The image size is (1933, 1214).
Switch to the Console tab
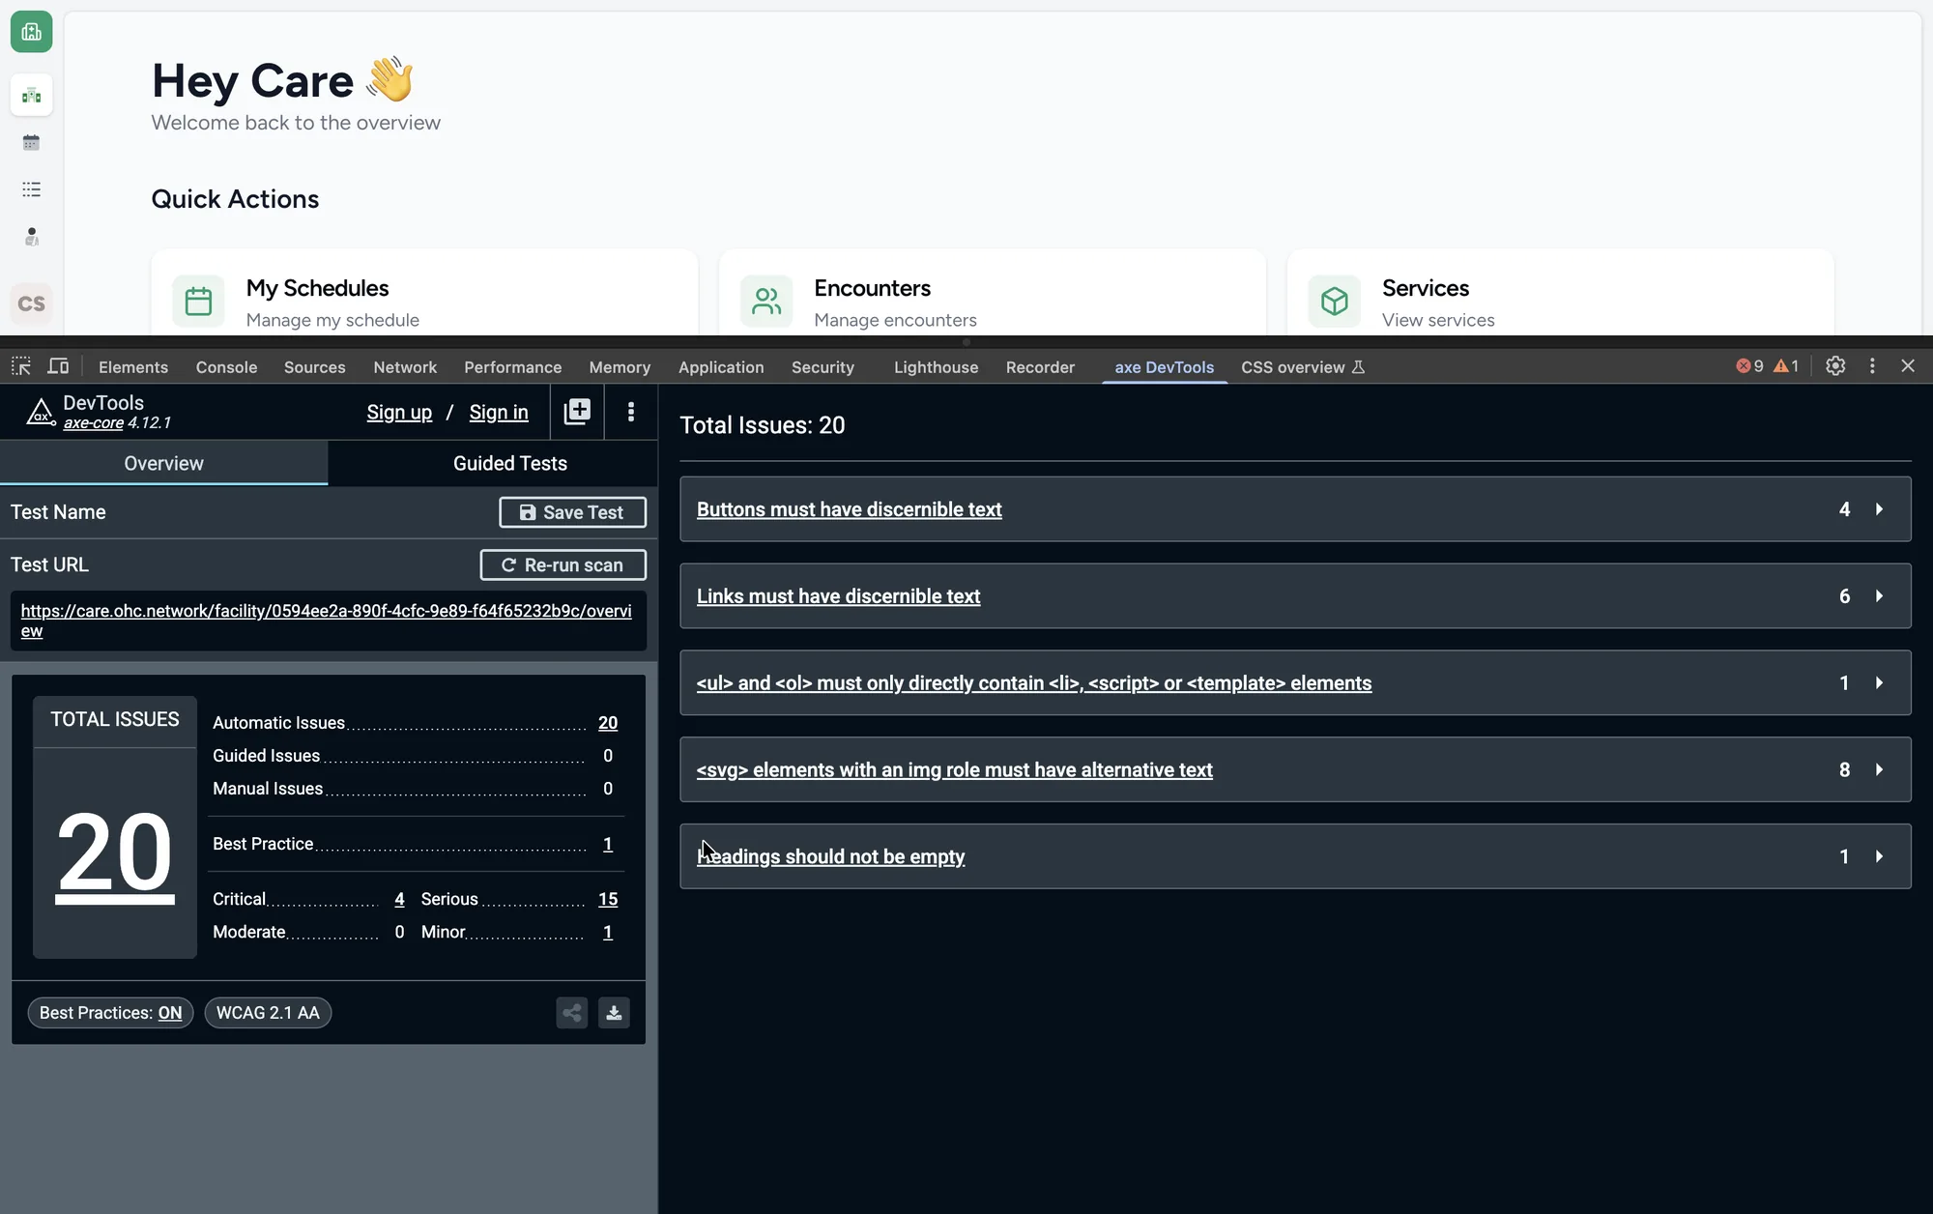pos(226,367)
